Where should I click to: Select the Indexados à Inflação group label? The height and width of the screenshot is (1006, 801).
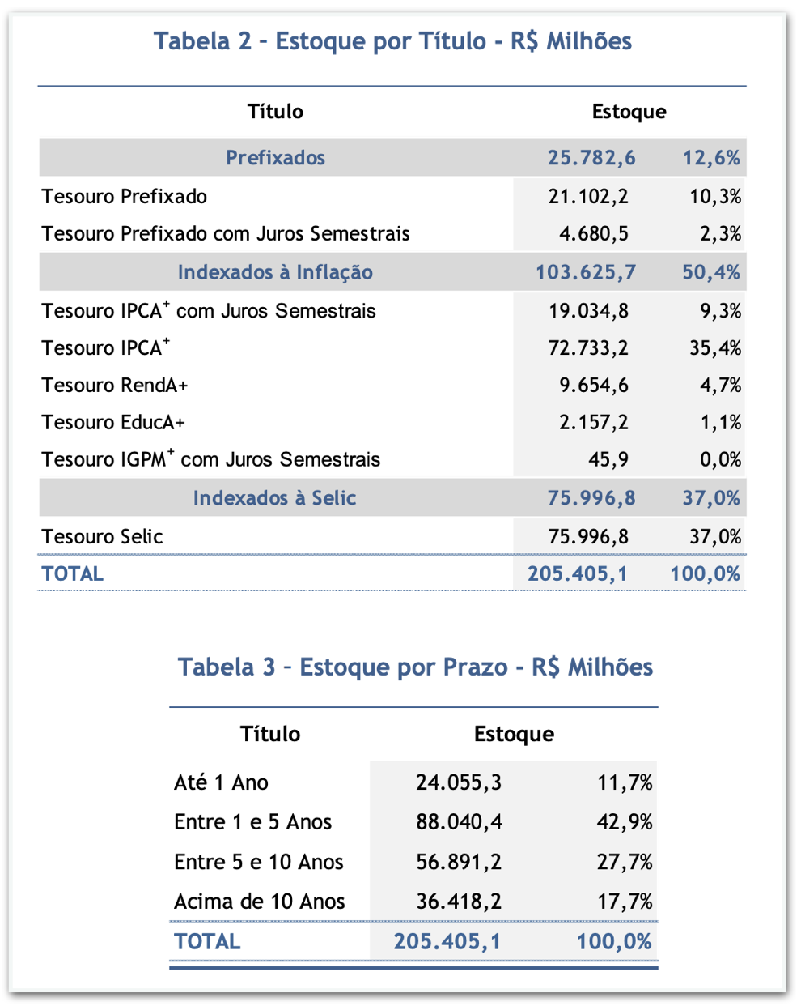[275, 272]
